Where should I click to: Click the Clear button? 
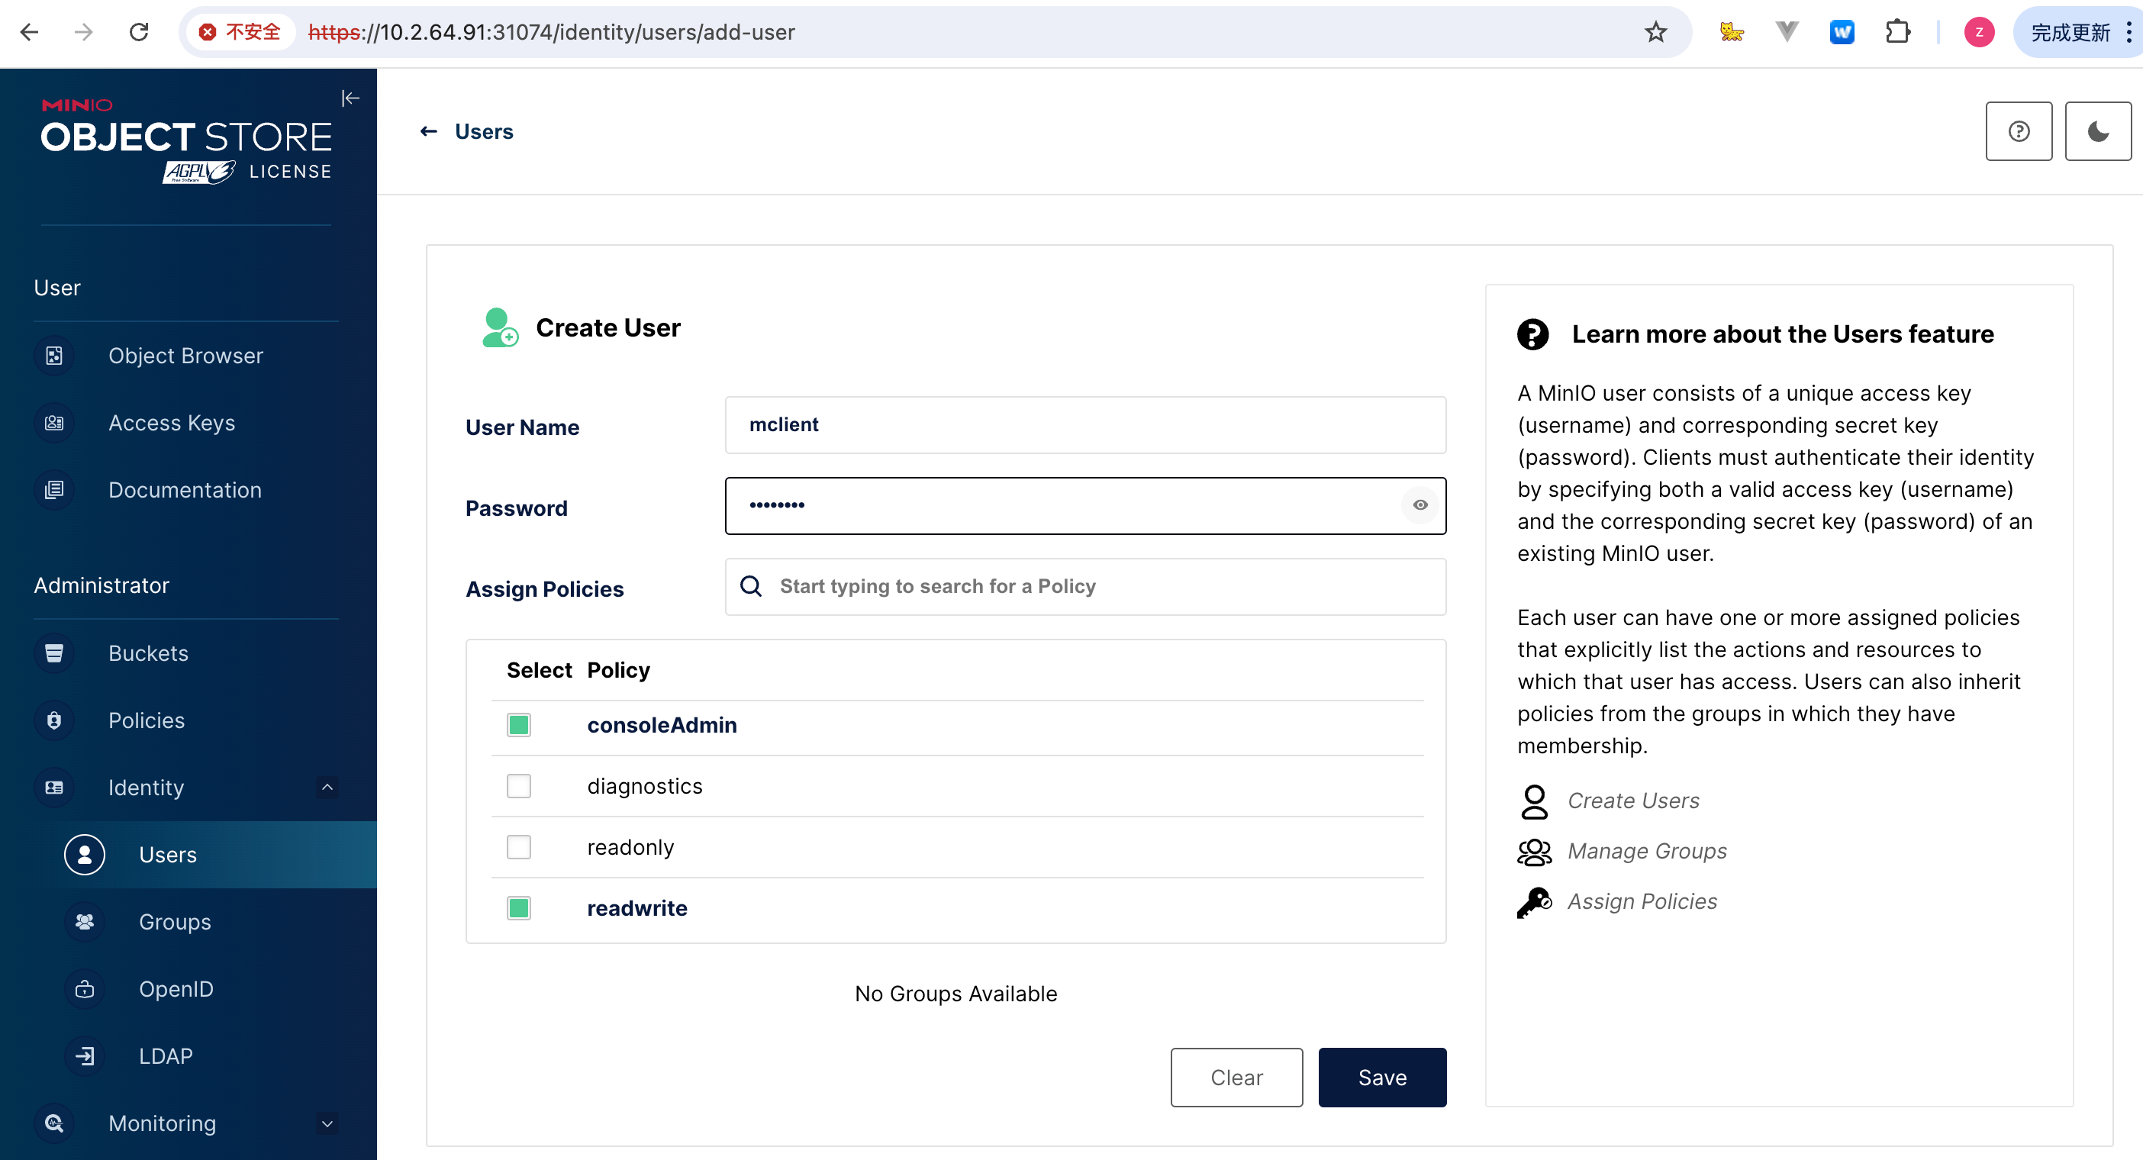click(x=1236, y=1078)
